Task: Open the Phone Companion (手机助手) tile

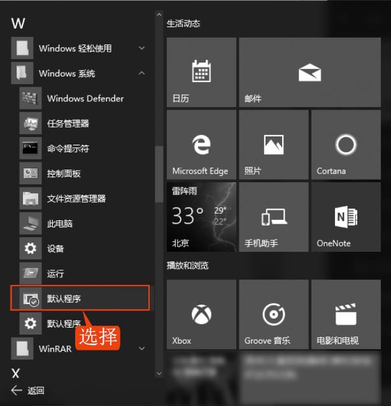Action: (274, 217)
